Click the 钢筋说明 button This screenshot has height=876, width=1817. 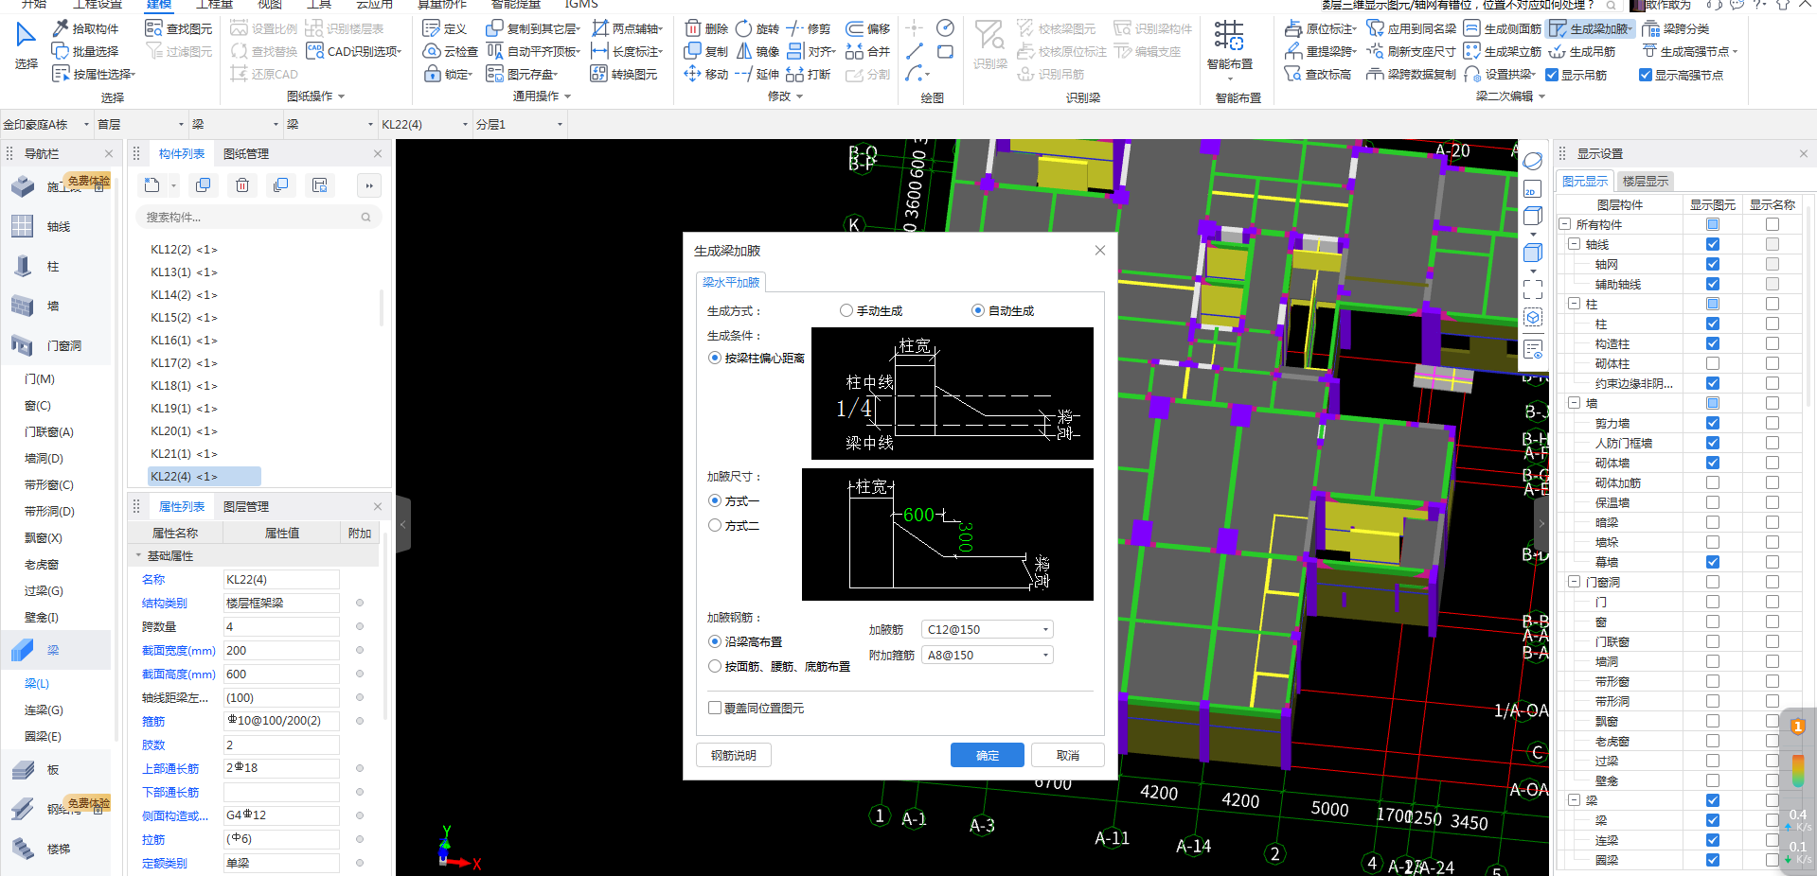[x=734, y=755]
